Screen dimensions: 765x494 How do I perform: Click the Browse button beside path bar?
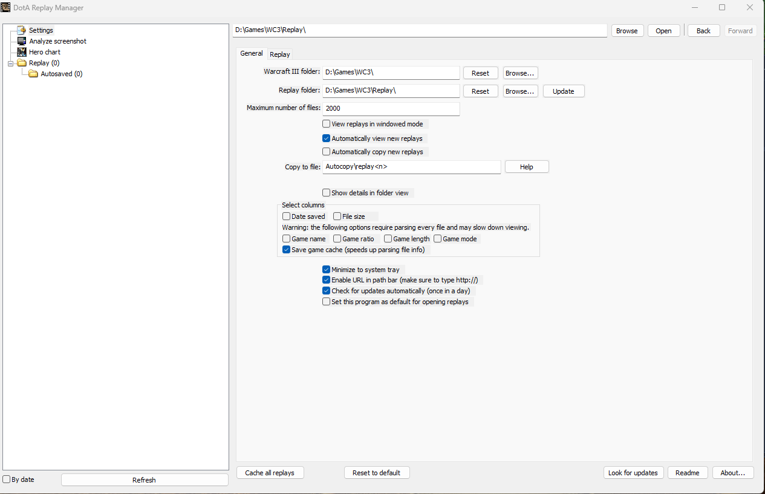[x=627, y=31]
